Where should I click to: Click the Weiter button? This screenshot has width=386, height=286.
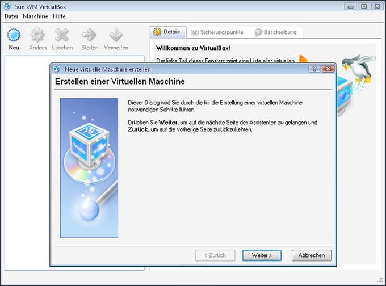pyautogui.click(x=262, y=255)
